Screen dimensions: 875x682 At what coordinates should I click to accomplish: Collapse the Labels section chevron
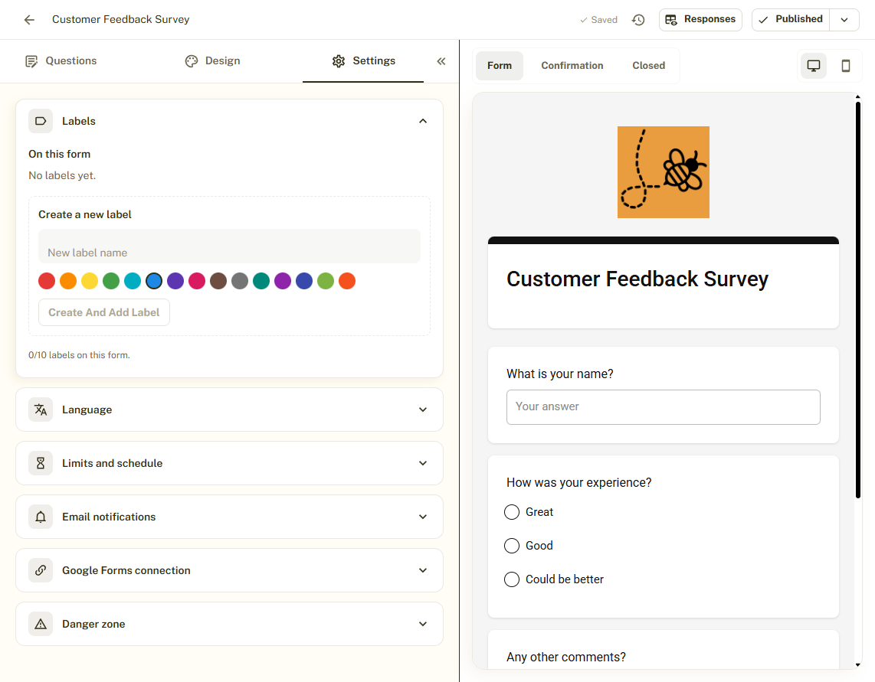pos(423,121)
